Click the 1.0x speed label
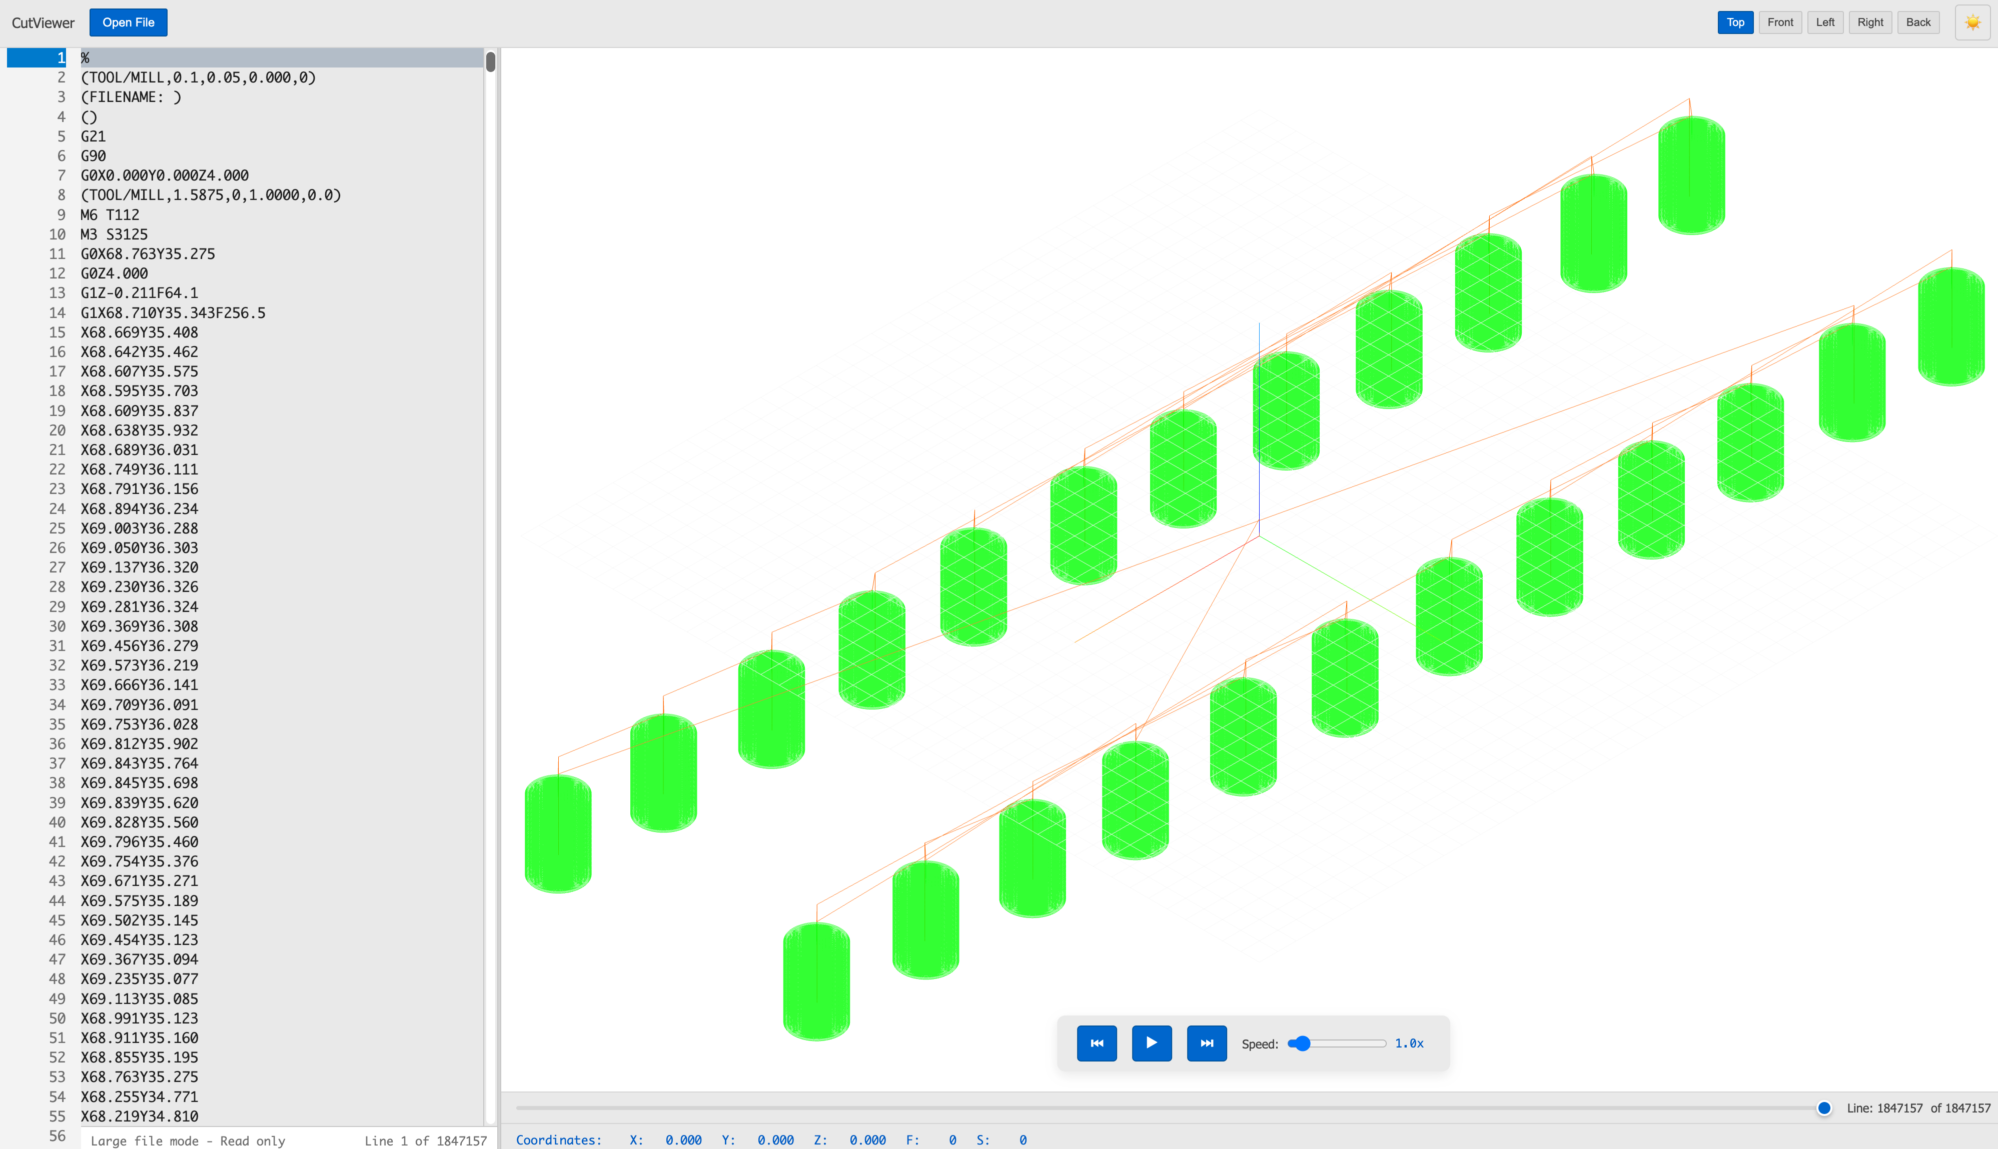The width and height of the screenshot is (1998, 1149). pyautogui.click(x=1408, y=1043)
